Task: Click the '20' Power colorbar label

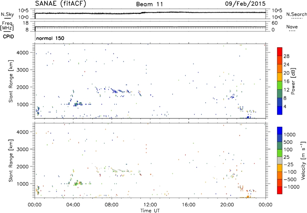Action: [286, 73]
